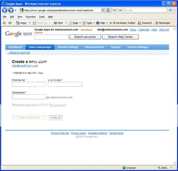This screenshot has height=171, width=178.
Task: Click the Set password link
Action: click(x=58, y=105)
